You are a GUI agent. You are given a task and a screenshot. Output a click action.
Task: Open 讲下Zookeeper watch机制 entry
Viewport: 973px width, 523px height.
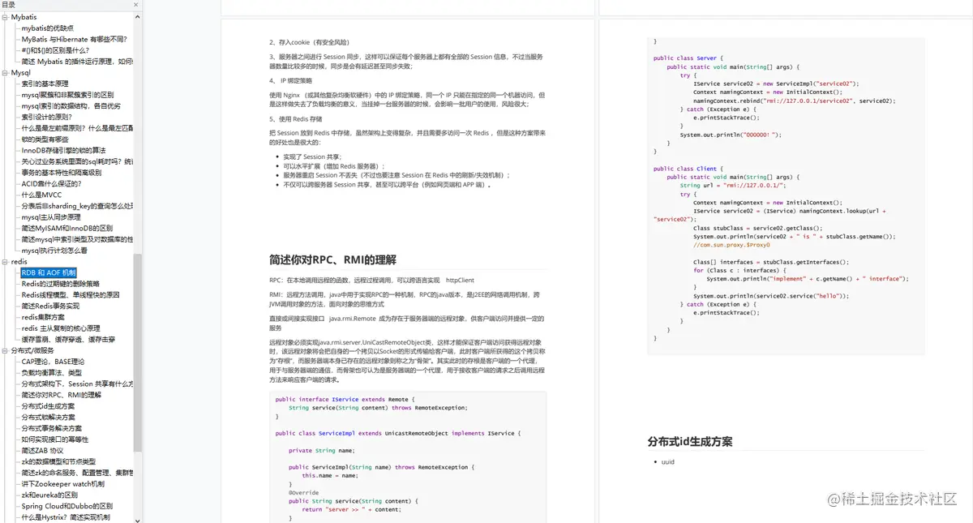coord(62,484)
